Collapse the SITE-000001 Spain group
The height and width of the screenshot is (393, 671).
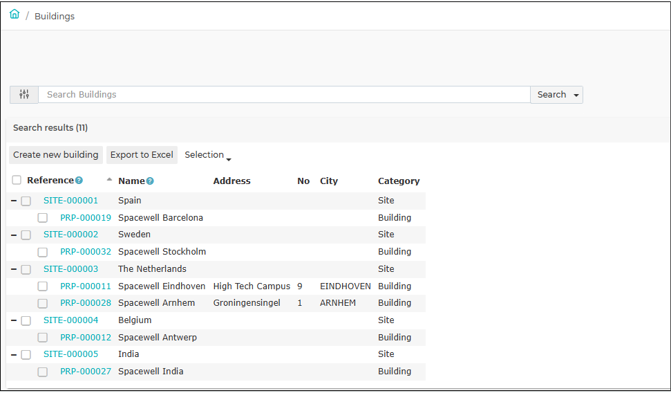coord(14,201)
